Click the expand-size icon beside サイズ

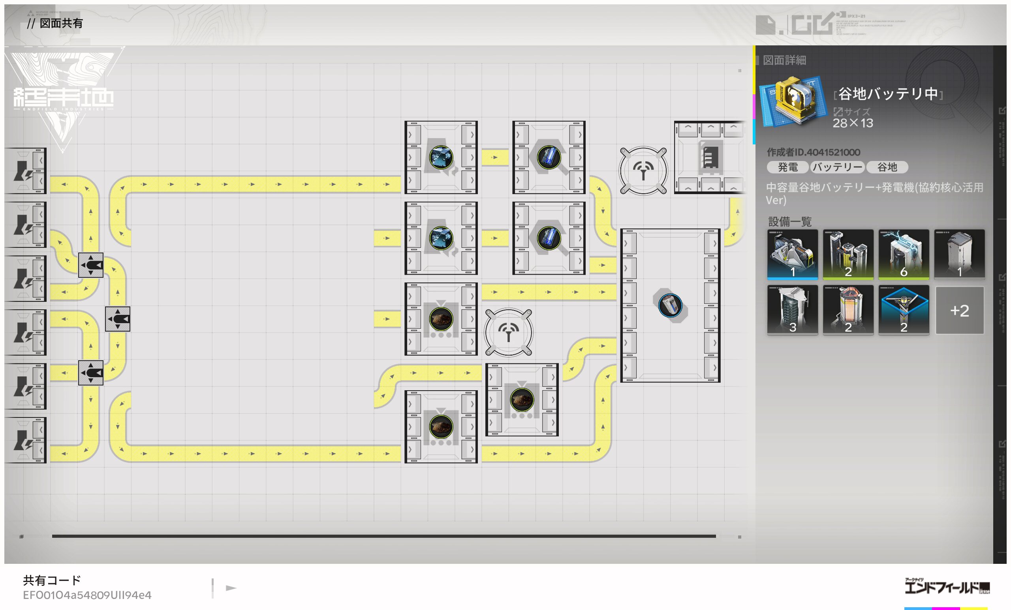coord(838,112)
